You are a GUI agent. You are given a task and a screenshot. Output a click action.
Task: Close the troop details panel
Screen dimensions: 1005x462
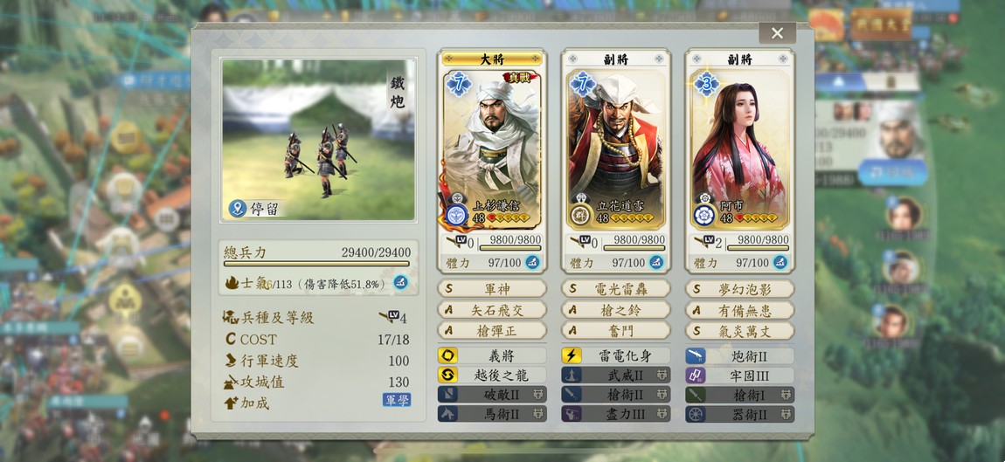pos(778,33)
